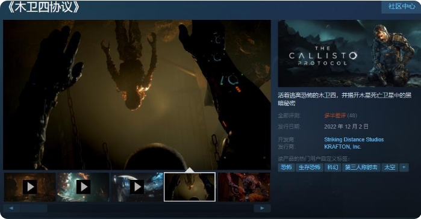The image size is (421, 219).
Task: Open the 生存恐怖 tag
Action: [x=310, y=167]
